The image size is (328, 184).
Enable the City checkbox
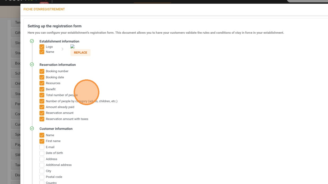coord(42,171)
